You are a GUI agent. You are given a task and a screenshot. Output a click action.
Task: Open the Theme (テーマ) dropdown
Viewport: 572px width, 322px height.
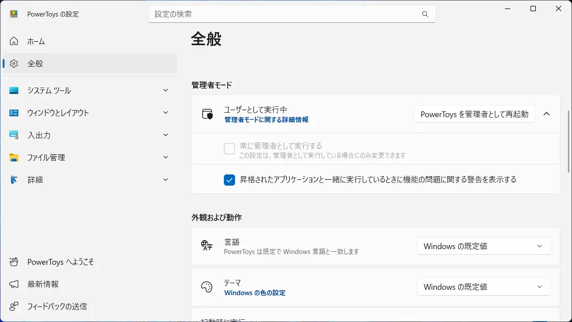pyautogui.click(x=484, y=287)
